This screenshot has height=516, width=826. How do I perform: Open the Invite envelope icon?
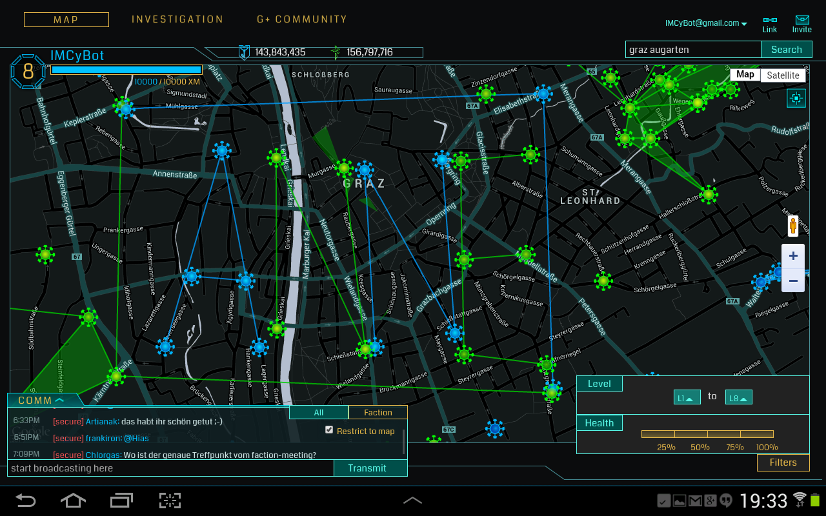(x=802, y=21)
